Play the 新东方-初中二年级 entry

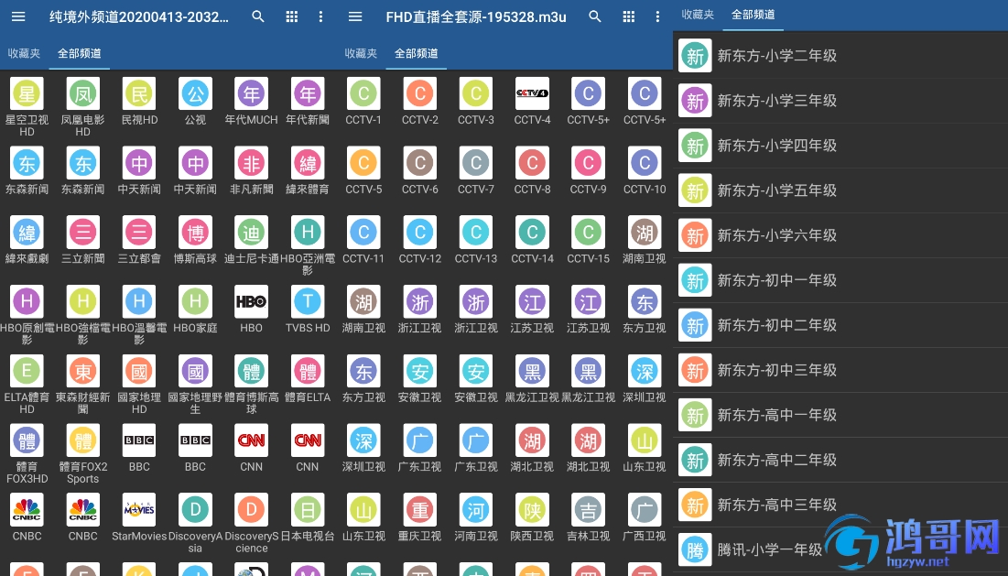coord(840,326)
